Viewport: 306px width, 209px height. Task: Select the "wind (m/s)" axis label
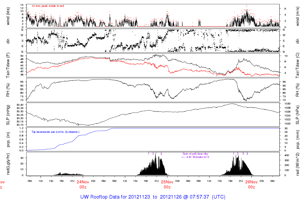tap(297, 16)
